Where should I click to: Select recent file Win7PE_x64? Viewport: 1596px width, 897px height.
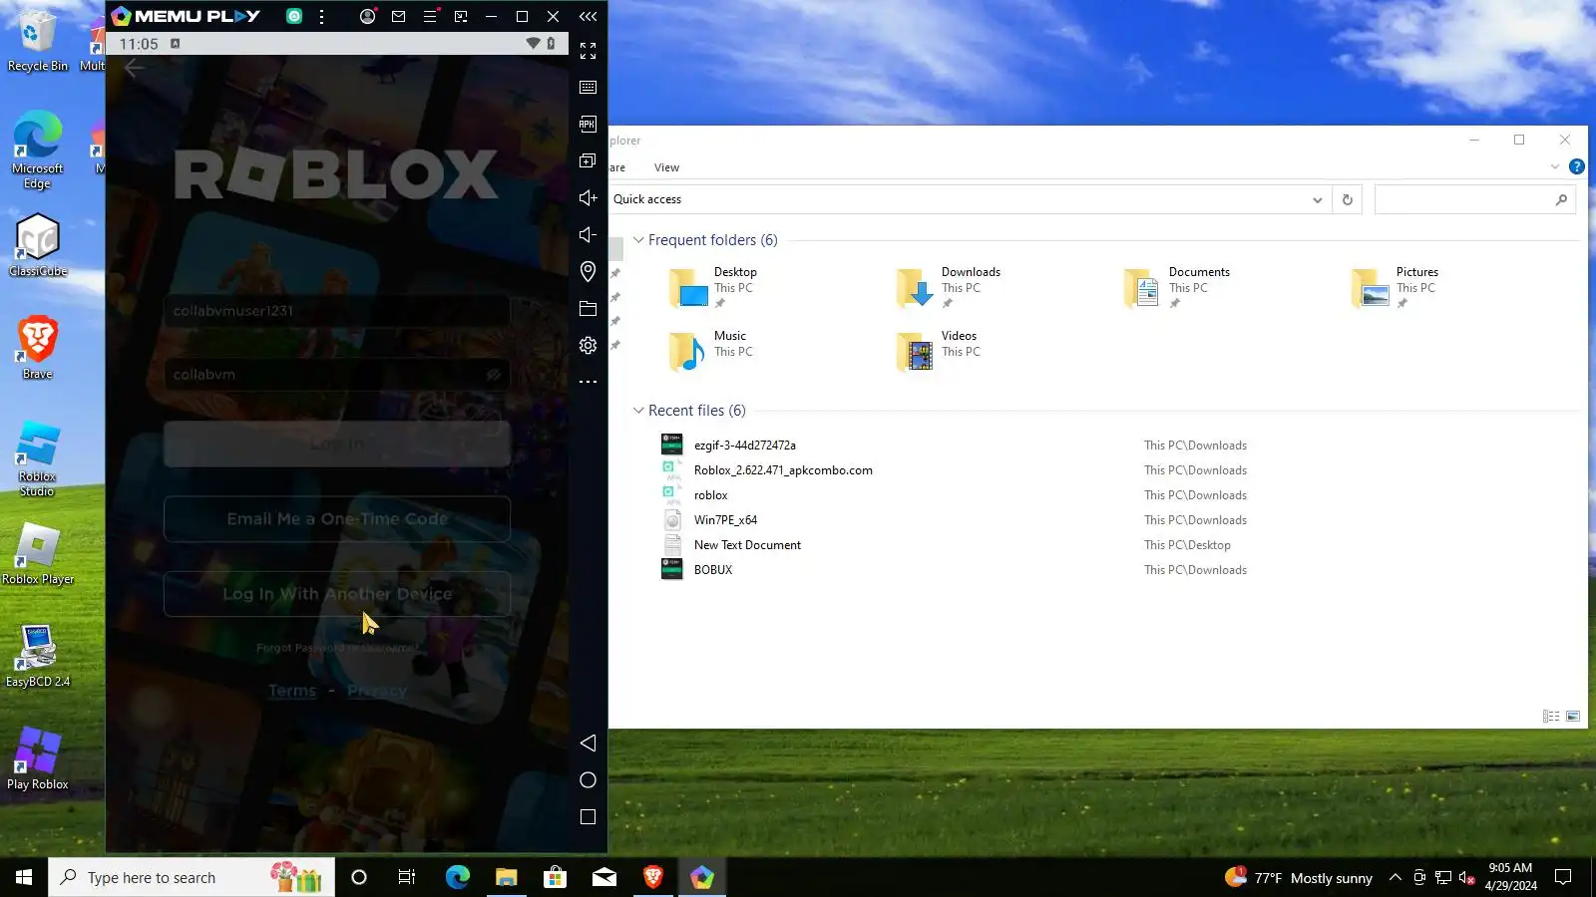726,520
